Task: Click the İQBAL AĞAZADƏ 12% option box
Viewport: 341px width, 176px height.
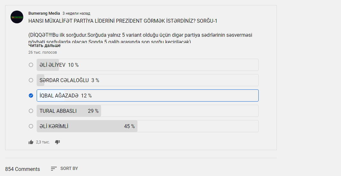Action: [148, 96]
